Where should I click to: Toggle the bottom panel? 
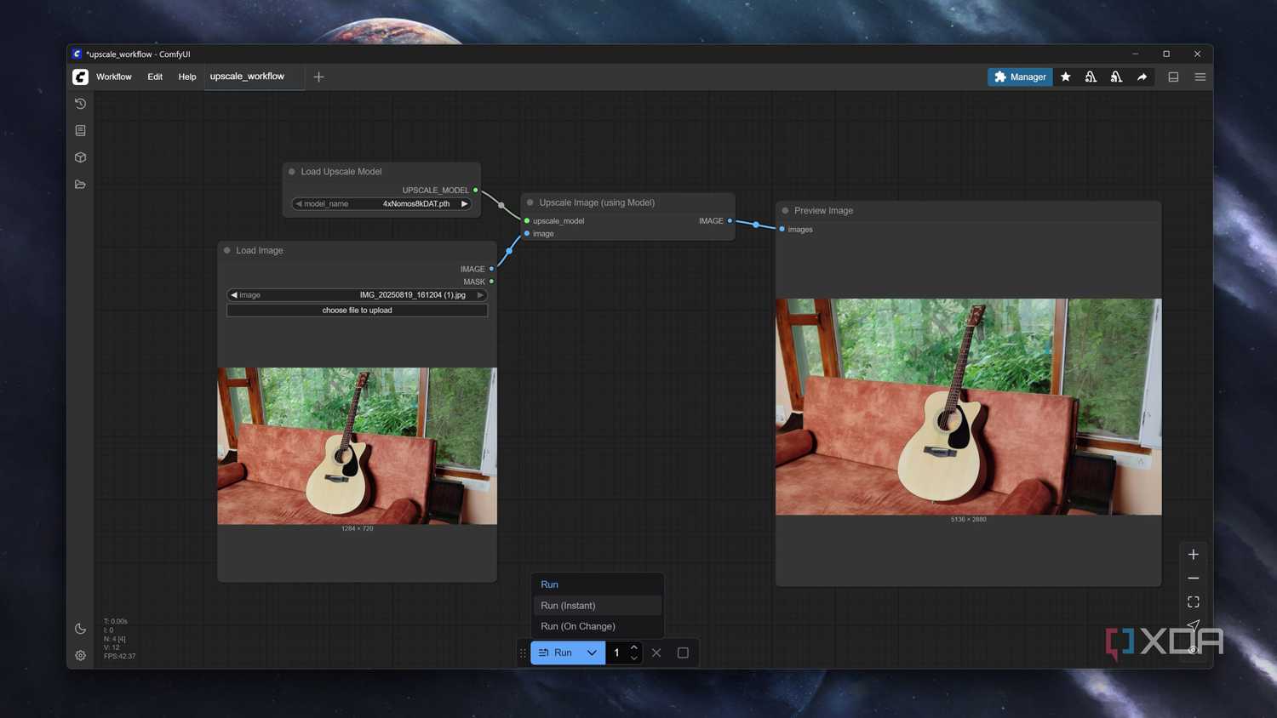coord(1173,77)
